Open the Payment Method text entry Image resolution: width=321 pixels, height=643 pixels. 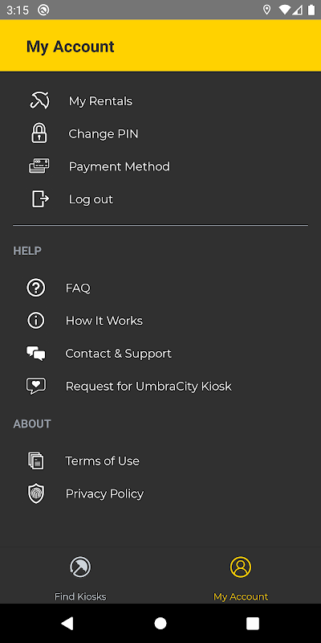click(119, 166)
